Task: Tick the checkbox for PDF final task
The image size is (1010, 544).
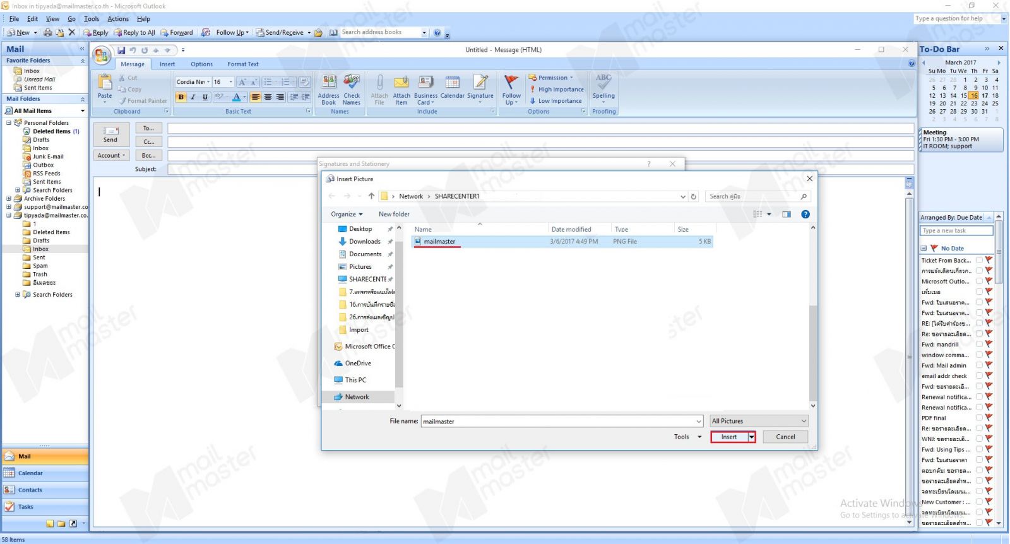Action: tap(979, 418)
